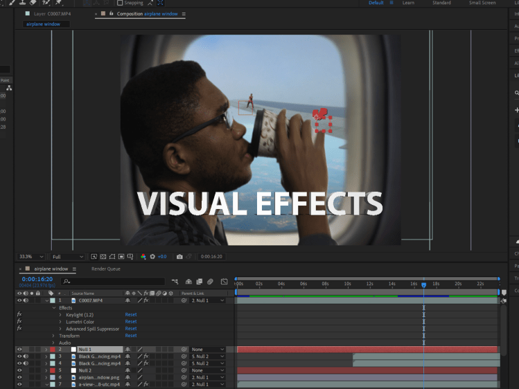Click the channel and color management icon
The width and height of the screenshot is (519, 389).
click(143, 257)
